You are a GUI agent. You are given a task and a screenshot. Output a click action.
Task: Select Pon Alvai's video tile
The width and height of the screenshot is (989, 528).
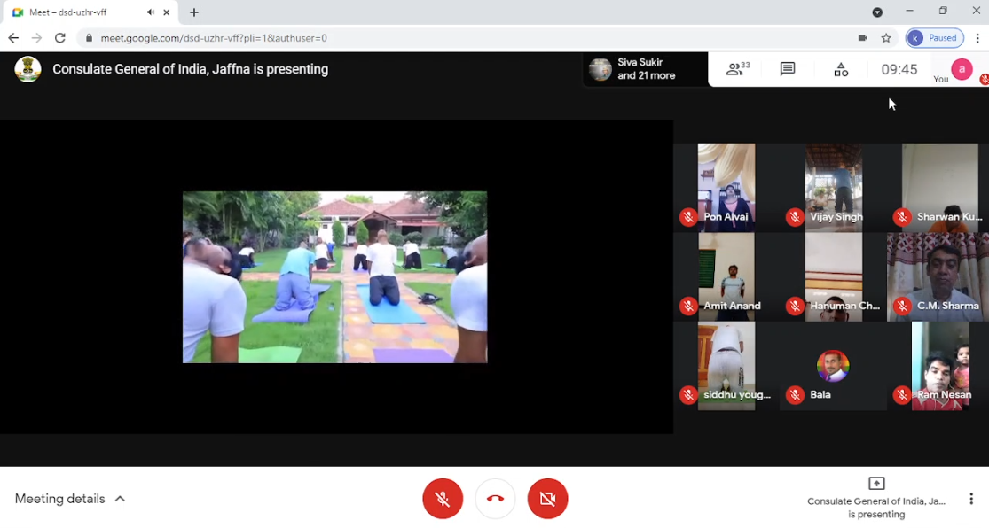(726, 188)
